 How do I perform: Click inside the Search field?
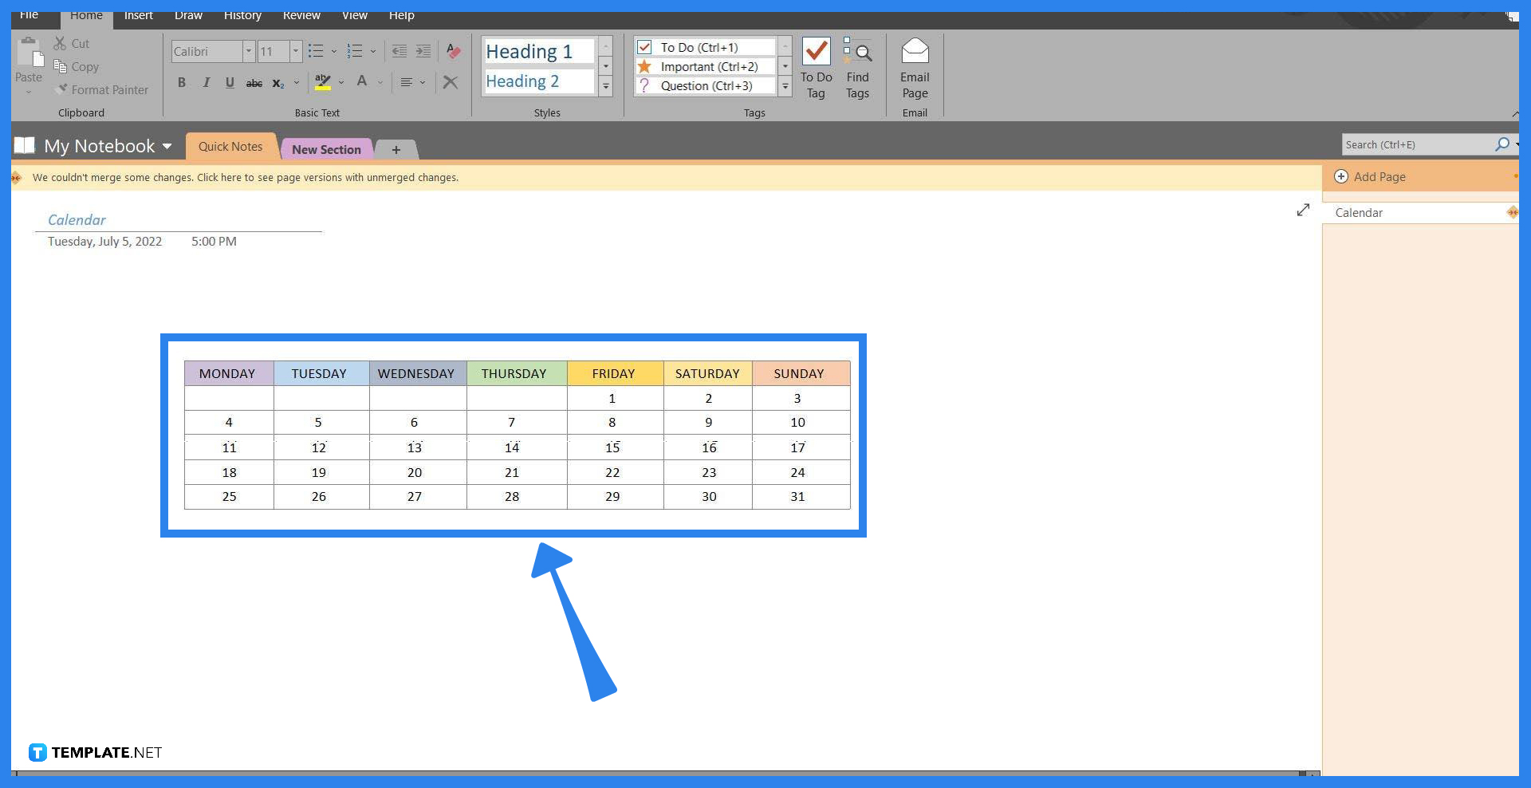1419,144
